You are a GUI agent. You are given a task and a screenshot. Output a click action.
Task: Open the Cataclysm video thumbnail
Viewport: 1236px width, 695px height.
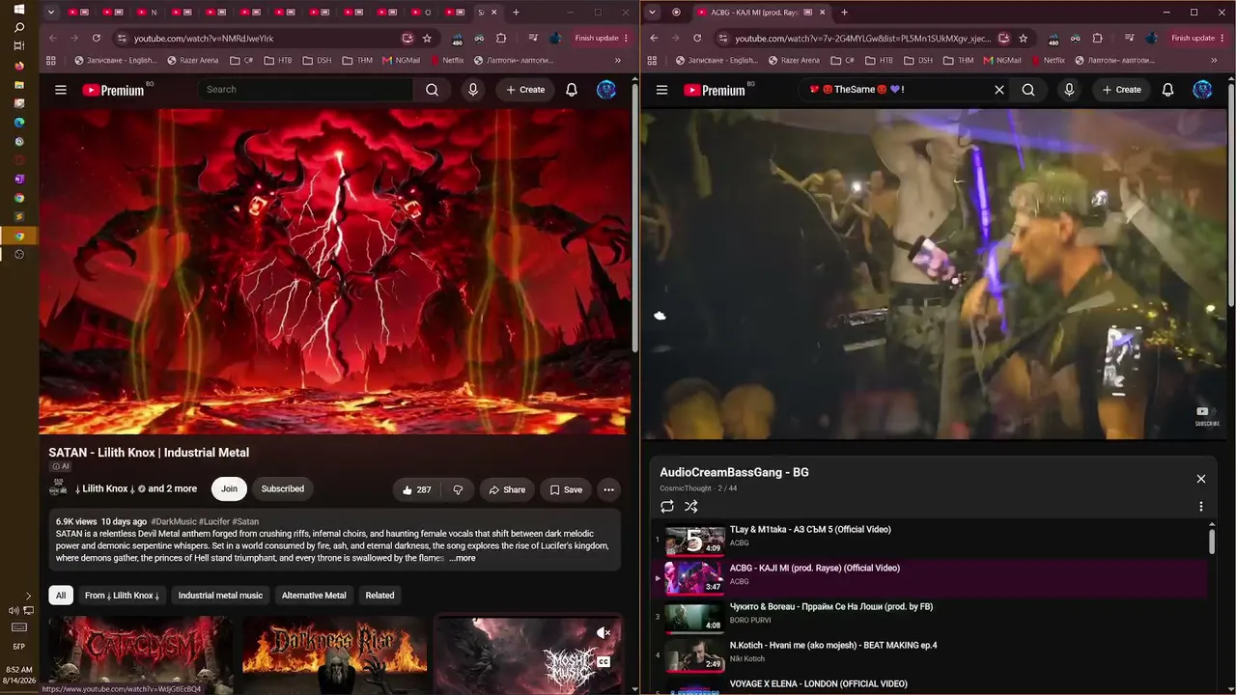(141, 654)
